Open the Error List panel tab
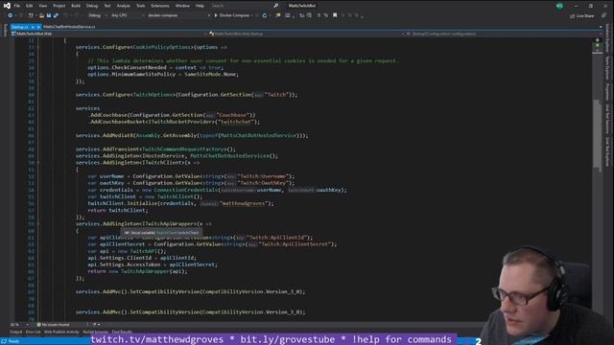The height and width of the screenshot is (345, 614). (x=34, y=333)
